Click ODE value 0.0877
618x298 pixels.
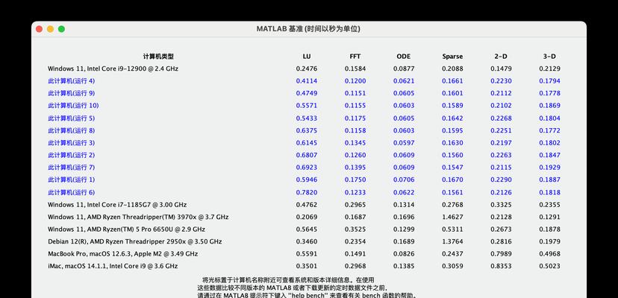[x=404, y=69]
